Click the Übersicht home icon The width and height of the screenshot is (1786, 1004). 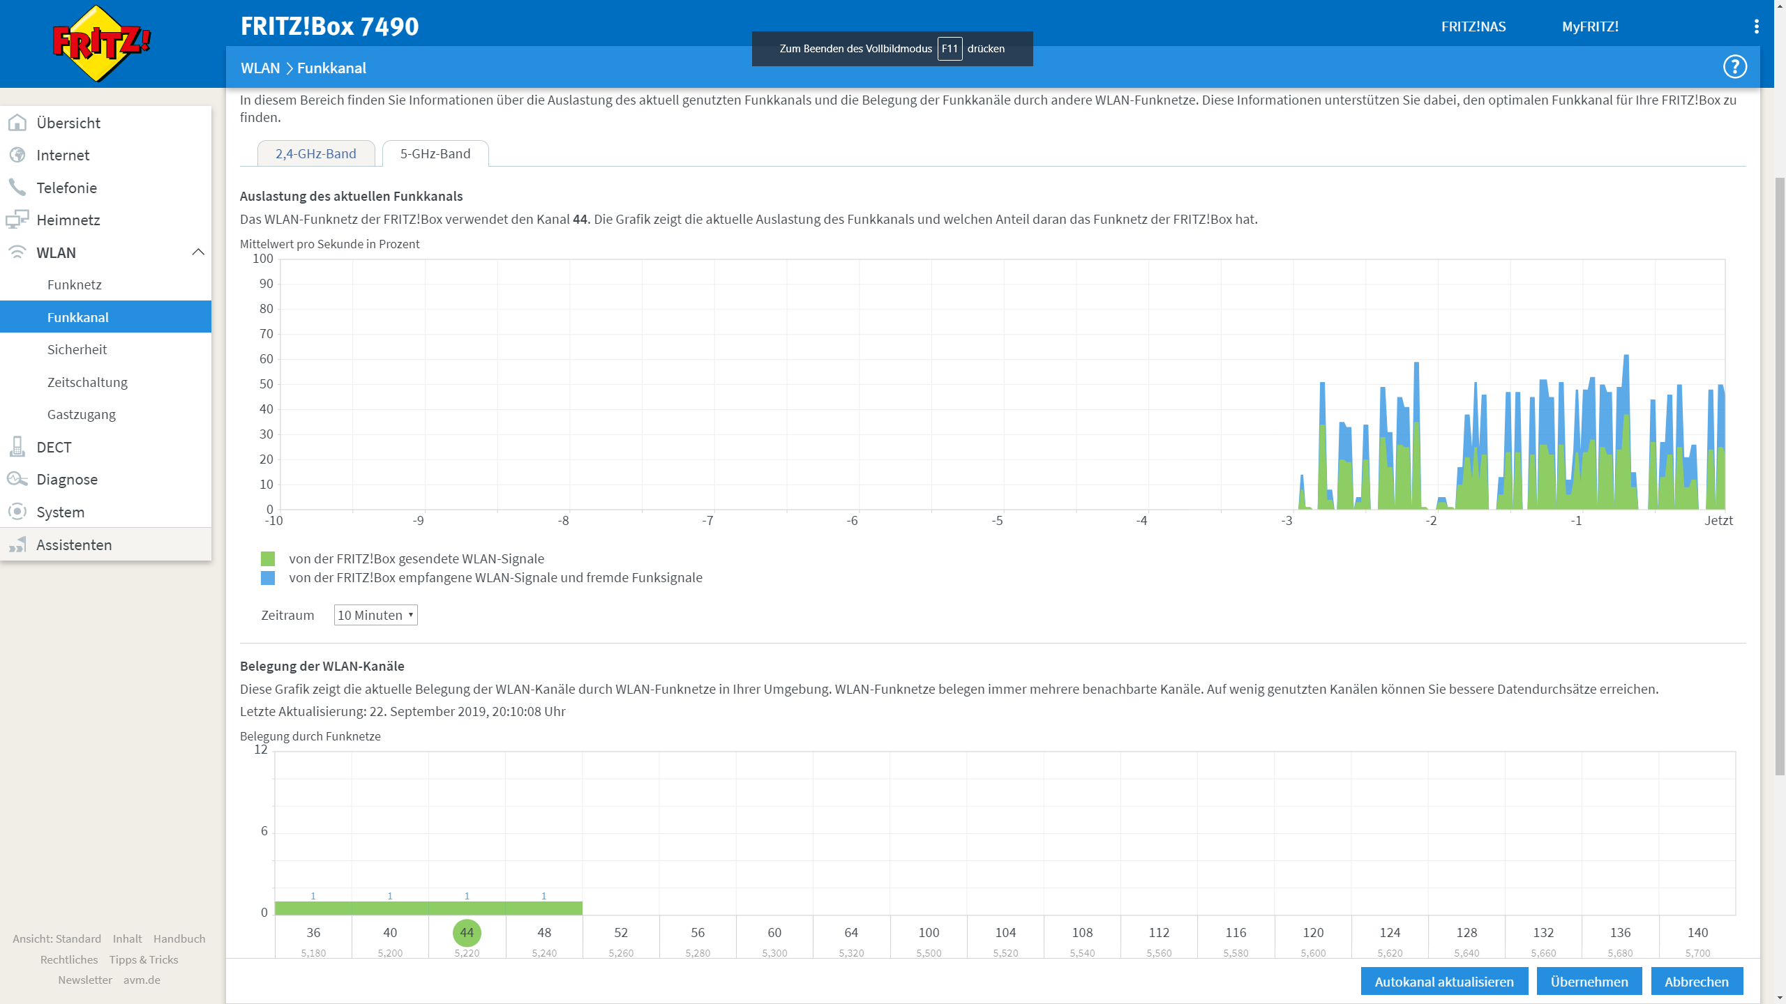[x=17, y=123]
